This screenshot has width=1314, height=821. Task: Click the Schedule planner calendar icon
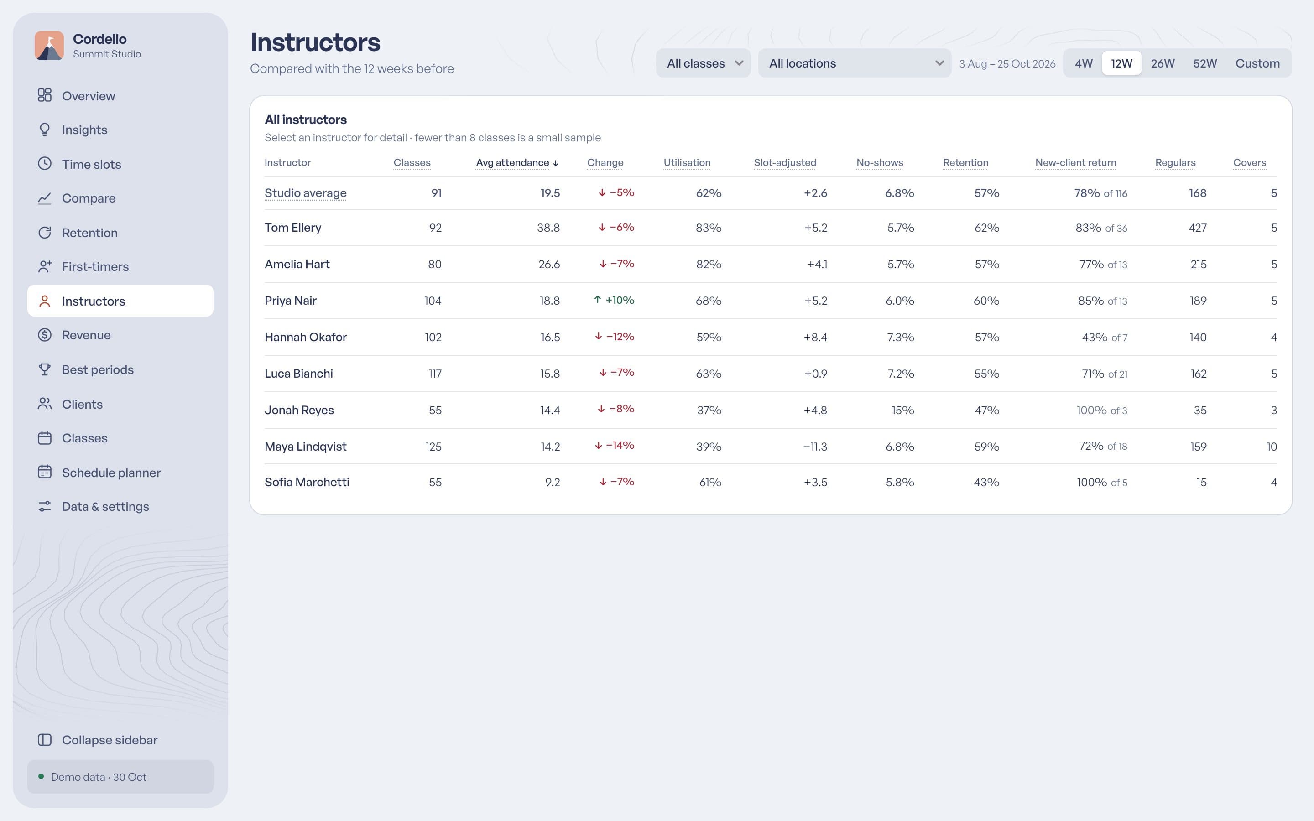pyautogui.click(x=45, y=472)
